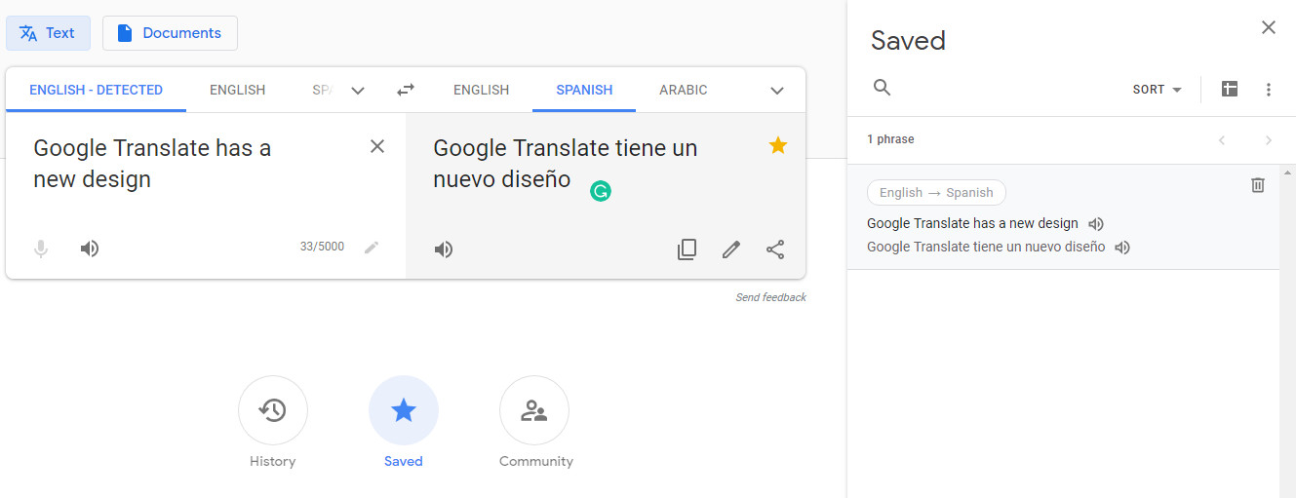Image resolution: width=1296 pixels, height=498 pixels.
Task: Expand the target language dropdown chevron
Action: tap(777, 91)
